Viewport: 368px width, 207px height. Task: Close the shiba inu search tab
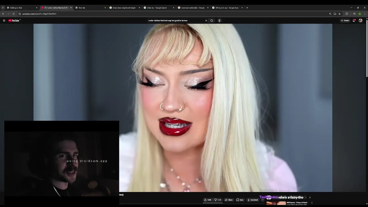coord(173,8)
